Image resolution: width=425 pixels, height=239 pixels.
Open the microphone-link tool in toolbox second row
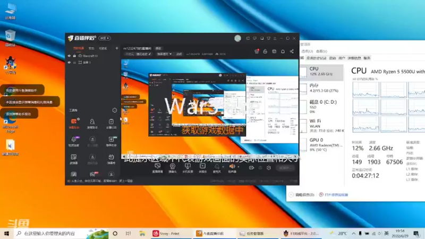(x=74, y=141)
